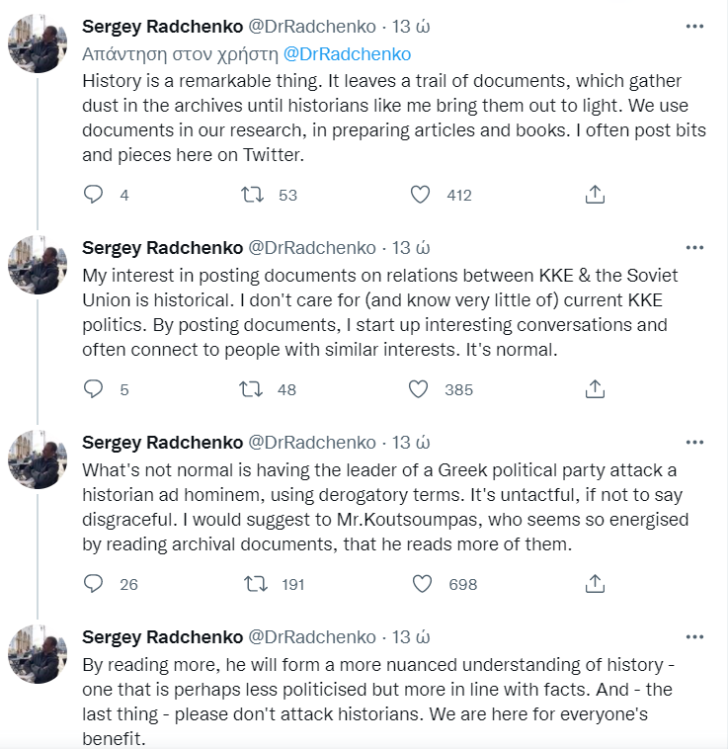Like the tweet with 385 likes
Viewport: 728px width, 749px height.
tap(421, 389)
